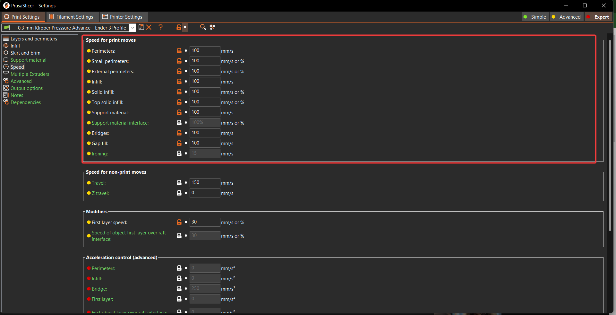Switch to Advanced mode

[567, 17]
